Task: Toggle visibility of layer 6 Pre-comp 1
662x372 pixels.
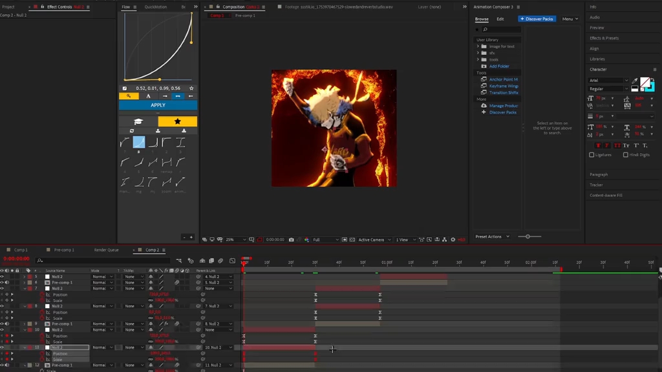Action: point(2,283)
